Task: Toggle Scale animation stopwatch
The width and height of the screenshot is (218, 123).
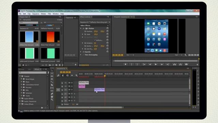Action: click(85, 34)
